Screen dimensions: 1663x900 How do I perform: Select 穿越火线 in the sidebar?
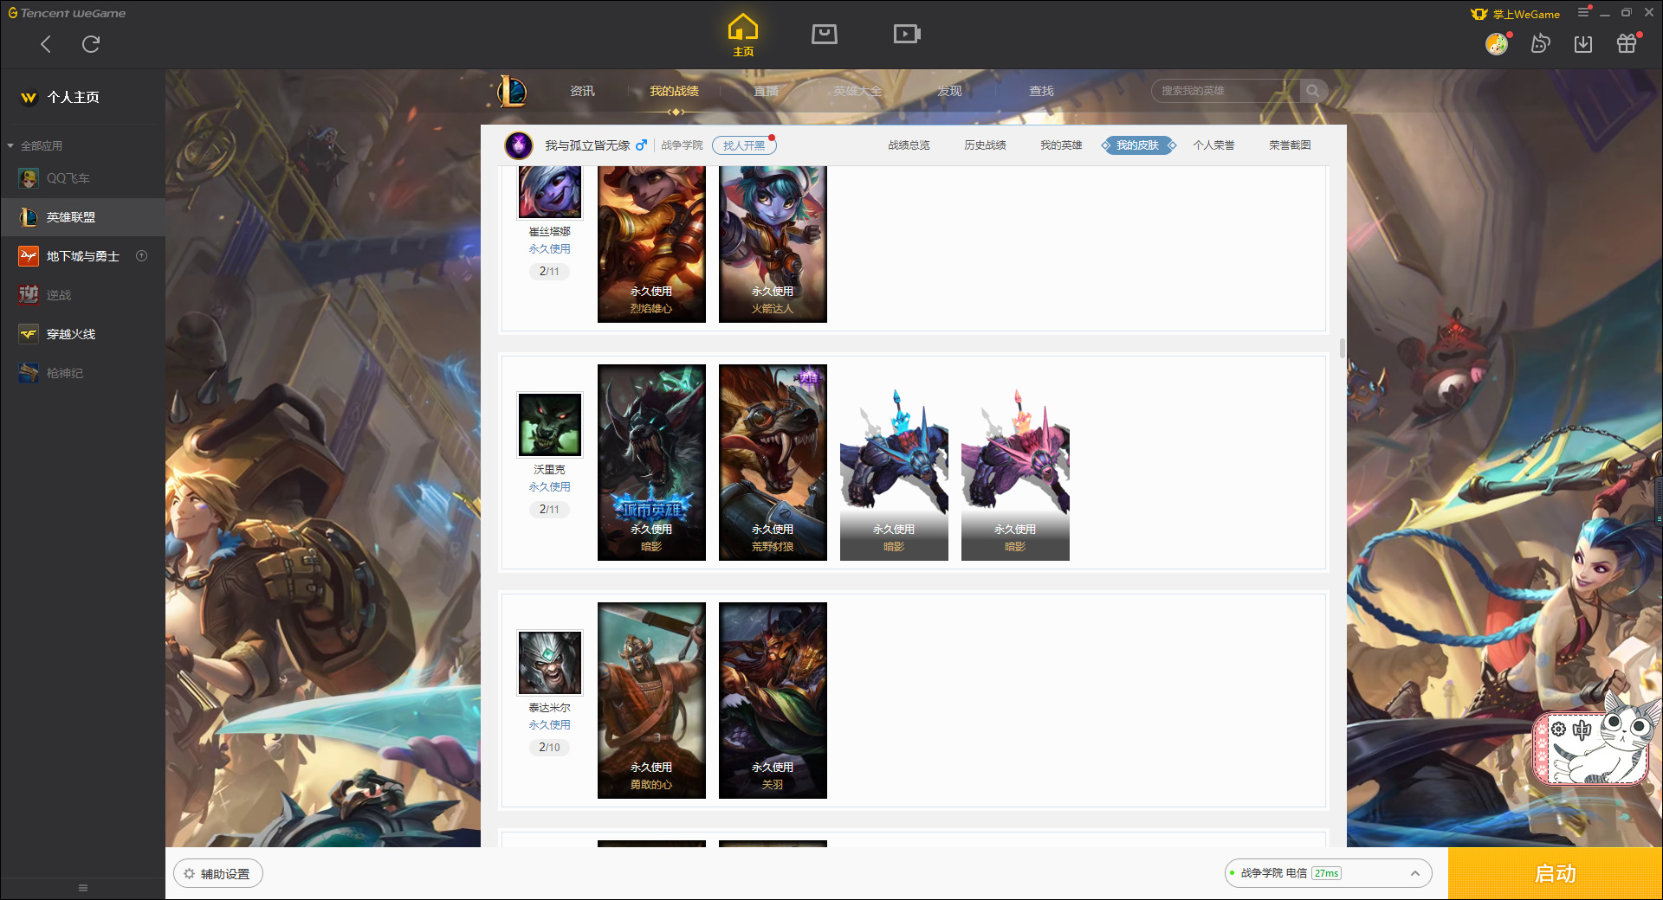coord(82,334)
